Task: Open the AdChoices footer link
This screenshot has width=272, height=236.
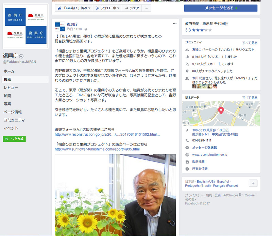Action: tap(233, 195)
